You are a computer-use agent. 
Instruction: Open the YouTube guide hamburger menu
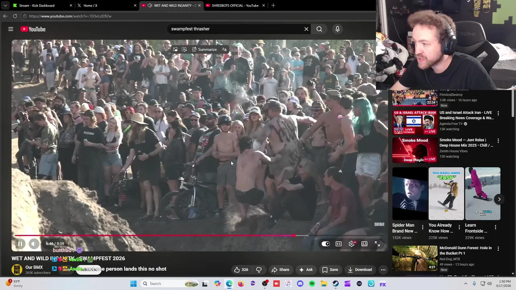11,29
